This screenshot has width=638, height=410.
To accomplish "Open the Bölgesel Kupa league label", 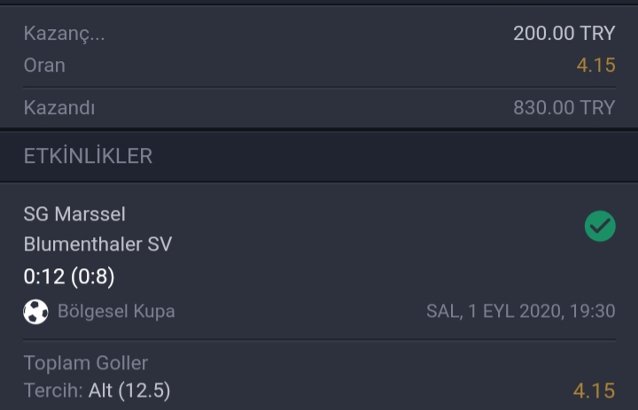I will (x=116, y=311).
